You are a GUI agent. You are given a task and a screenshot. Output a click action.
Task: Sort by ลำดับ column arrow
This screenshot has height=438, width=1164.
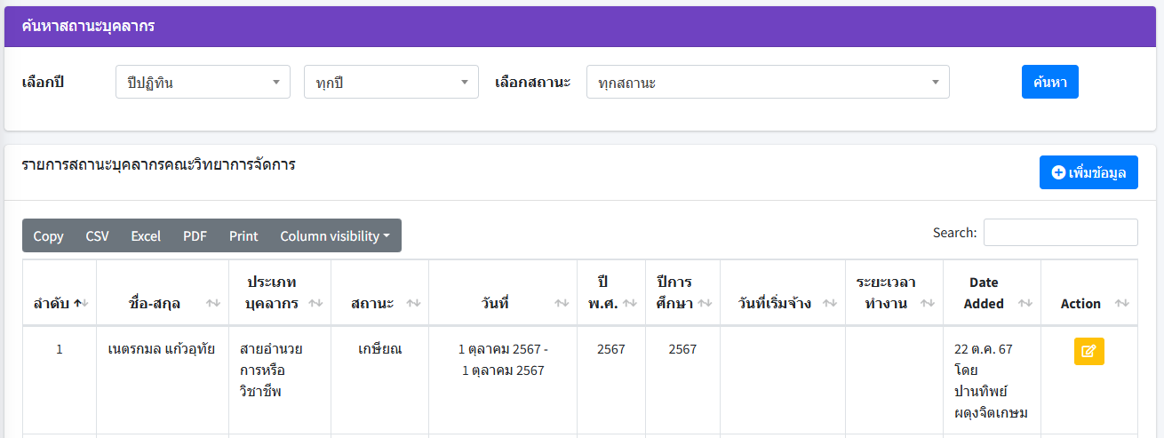(78, 304)
